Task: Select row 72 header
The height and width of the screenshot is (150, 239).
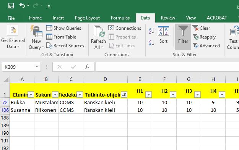Action: 5,102
